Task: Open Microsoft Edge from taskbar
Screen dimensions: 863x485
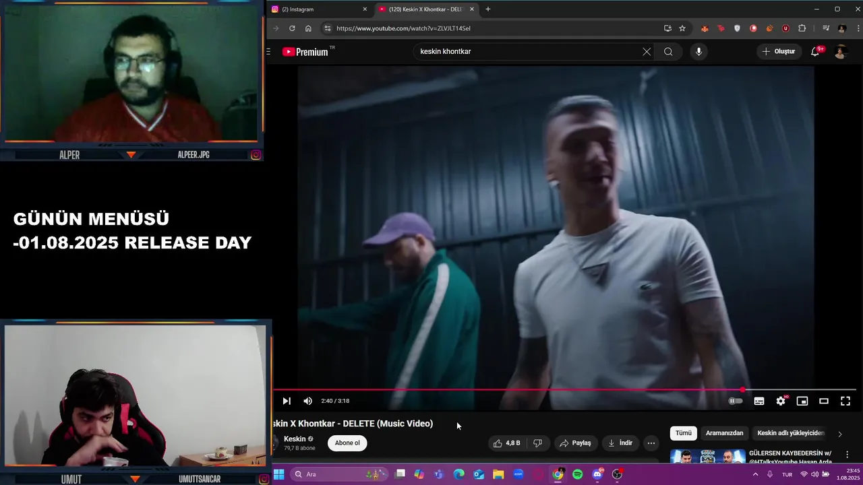Action: [459, 474]
